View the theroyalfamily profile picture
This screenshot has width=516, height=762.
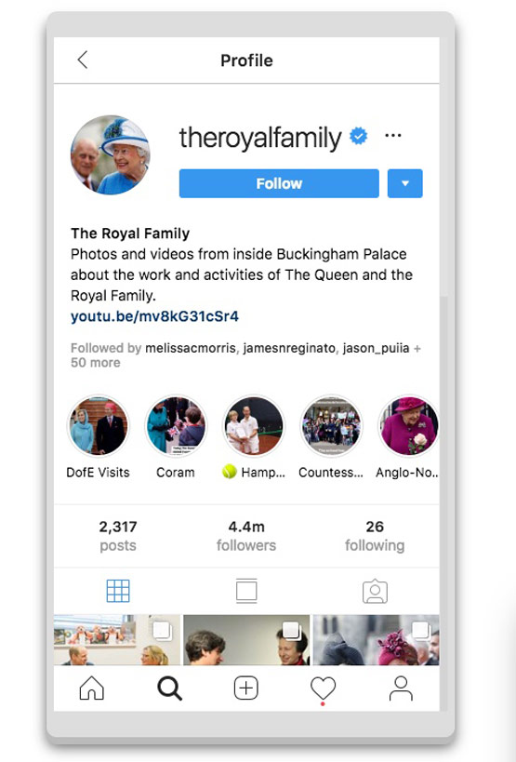[111, 155]
